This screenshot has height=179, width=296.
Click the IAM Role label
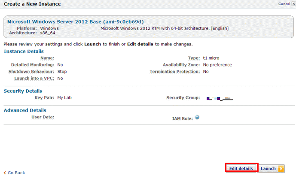click(x=182, y=118)
